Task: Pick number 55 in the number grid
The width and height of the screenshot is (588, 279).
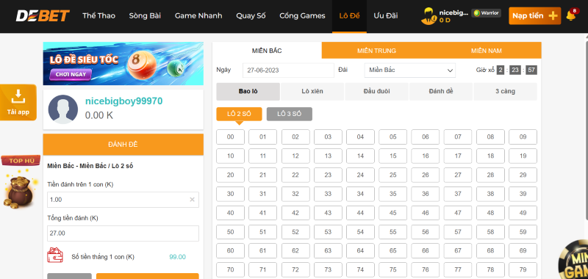Action: click(x=392, y=232)
